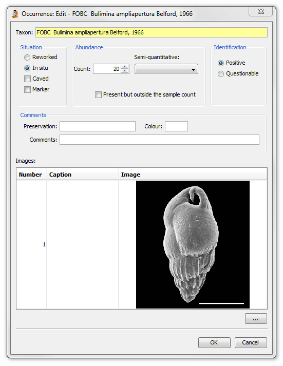Open the Semi-quantitative dropdown
This screenshot has width=283, height=366.
166,69
